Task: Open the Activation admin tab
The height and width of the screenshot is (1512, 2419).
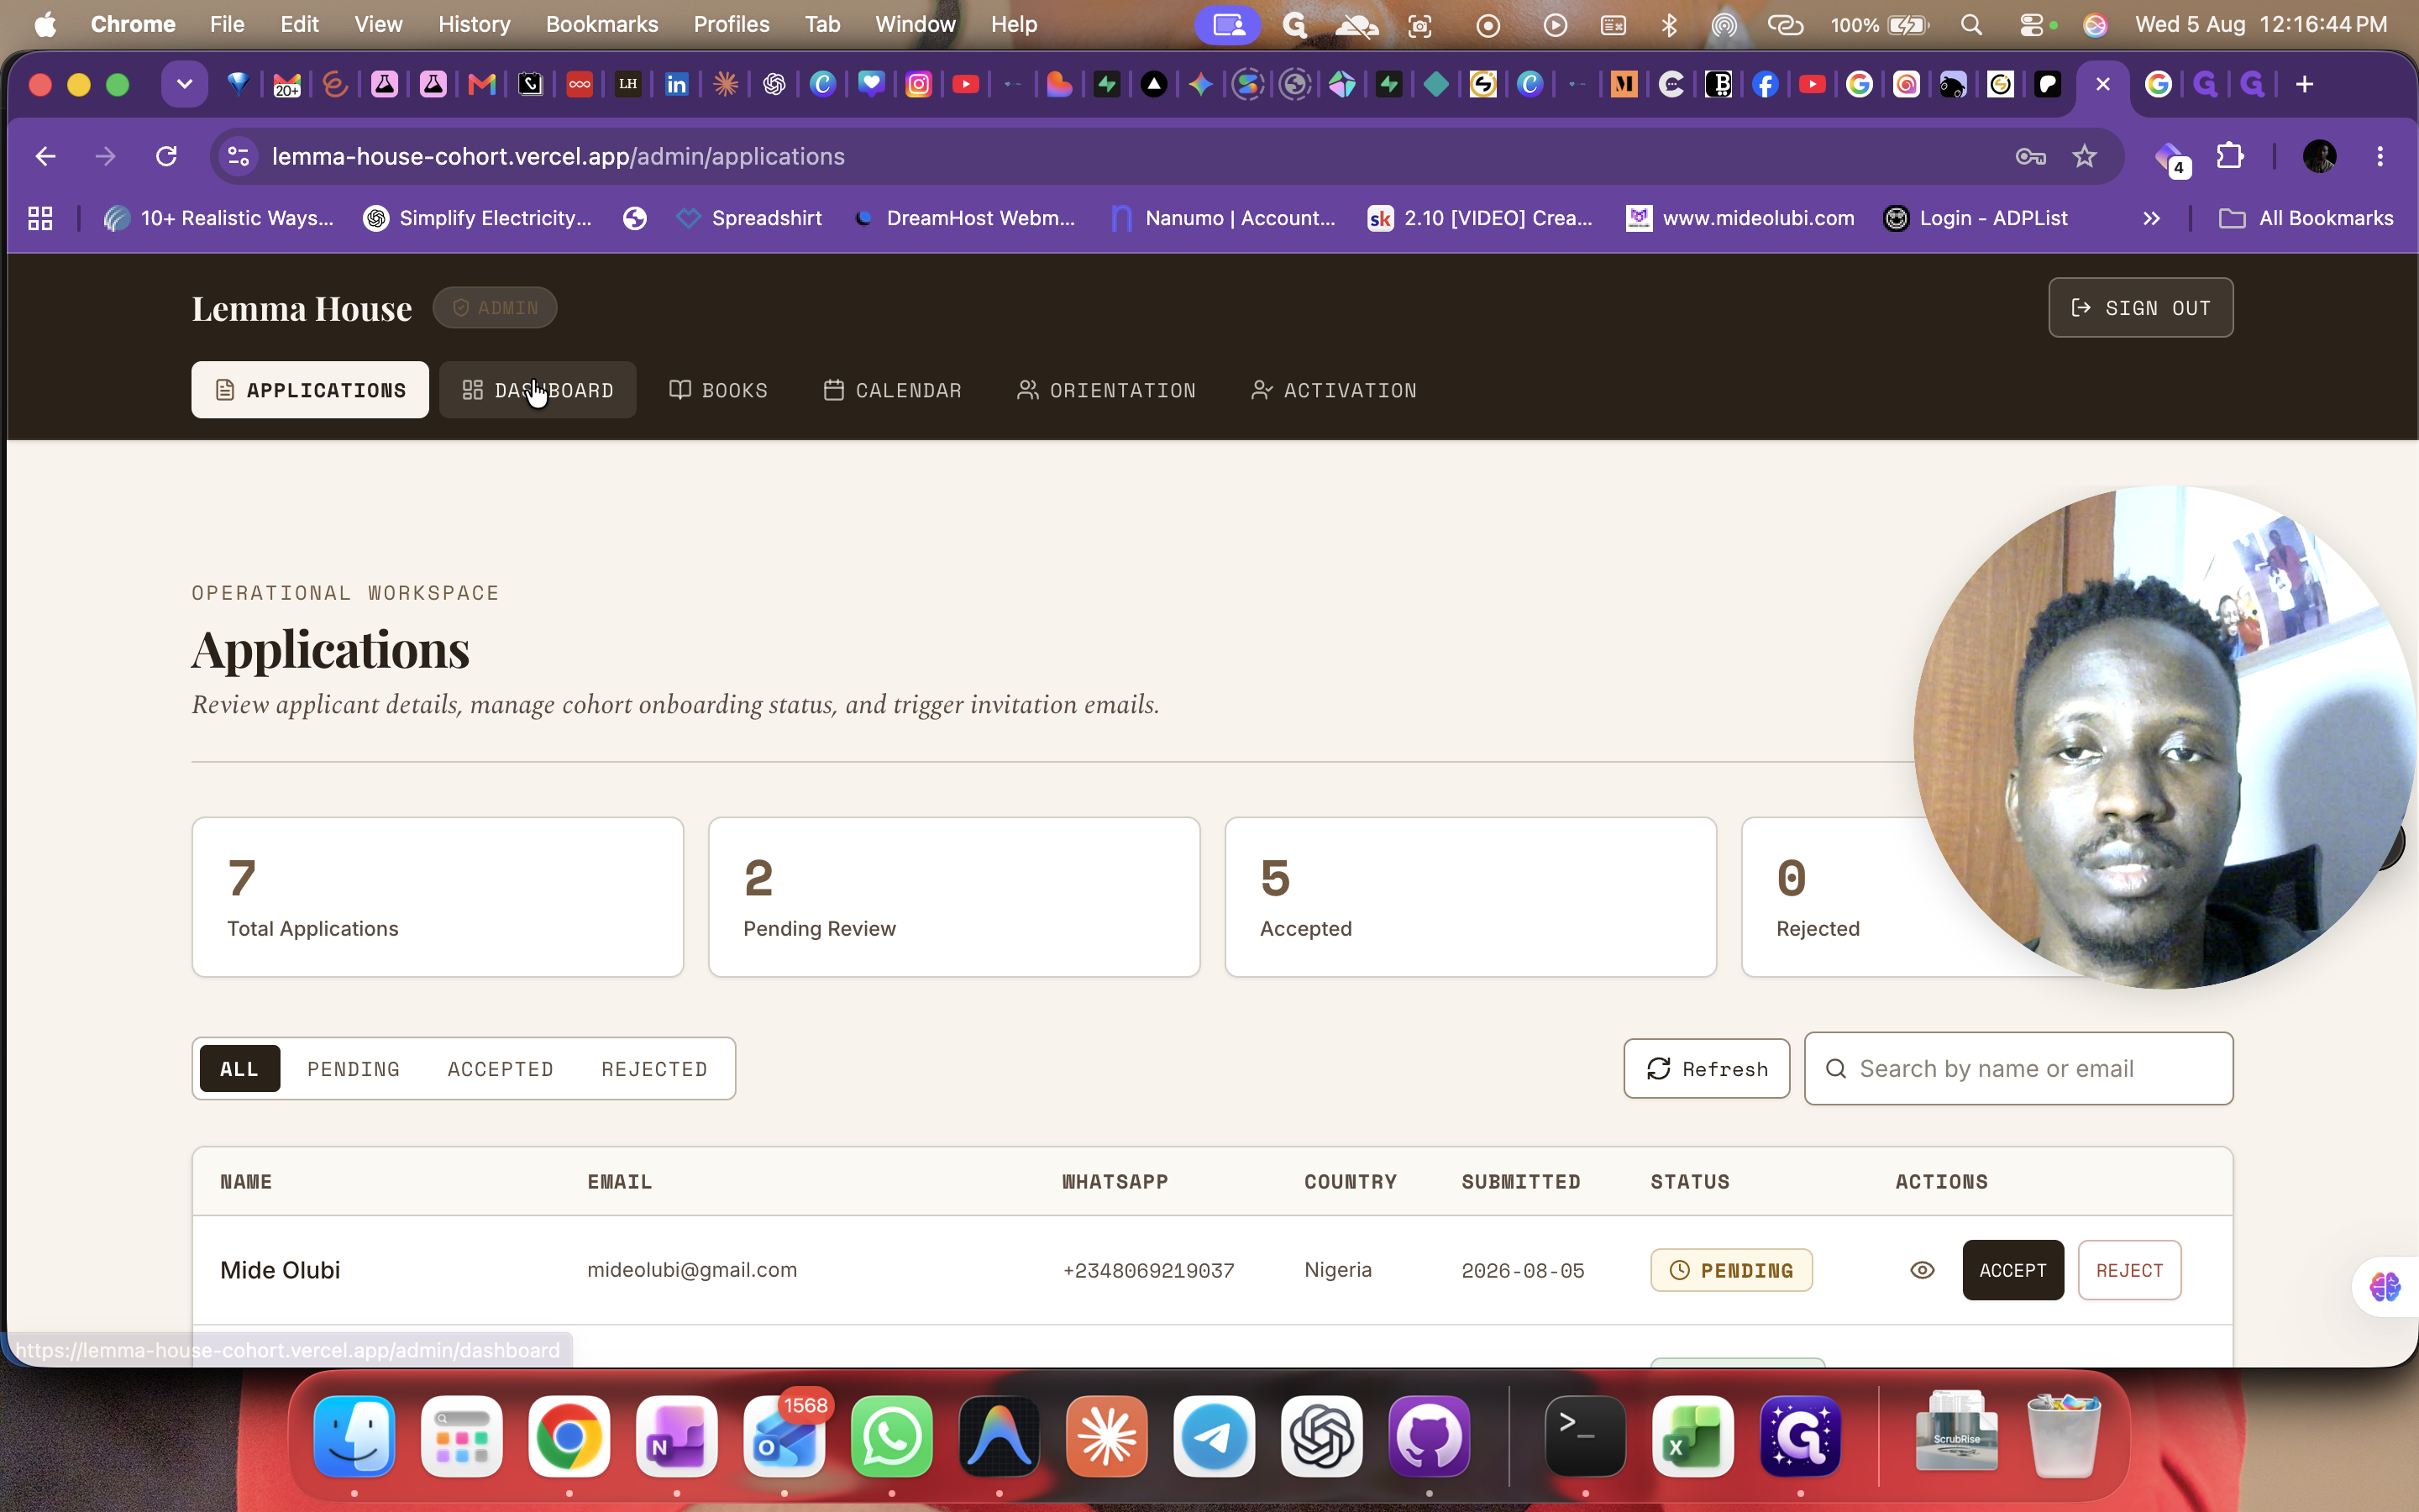Action: coord(1334,390)
